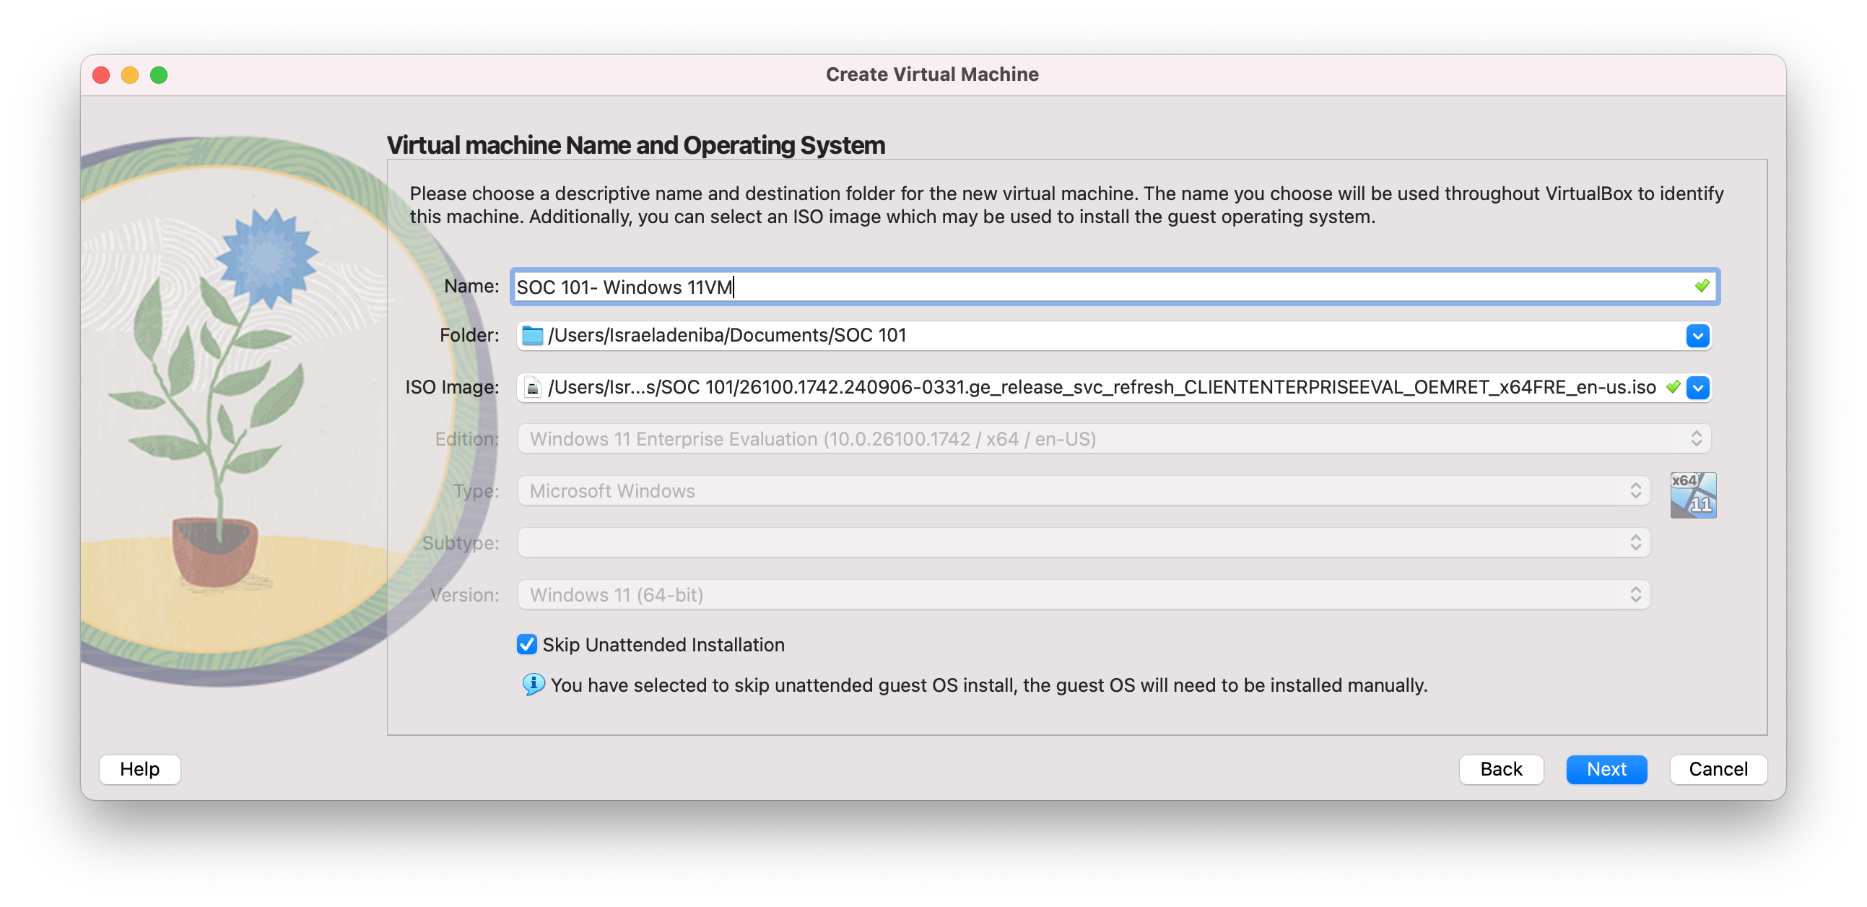This screenshot has height=907, width=1867.
Task: Click the green zoom window button
Action: tap(159, 75)
